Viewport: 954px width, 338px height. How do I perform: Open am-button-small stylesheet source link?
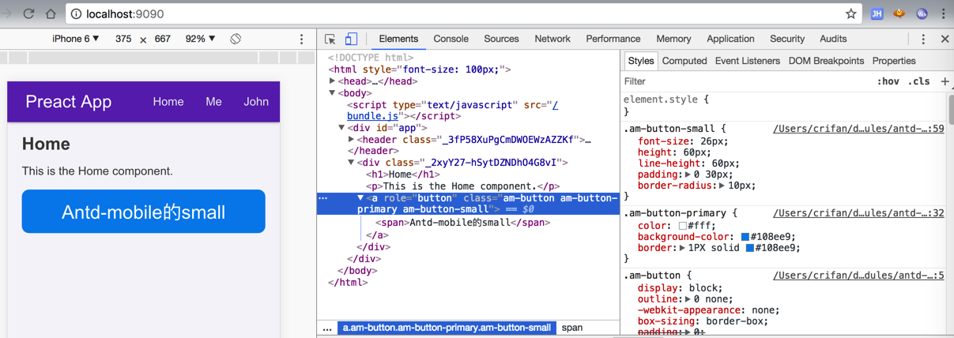858,129
